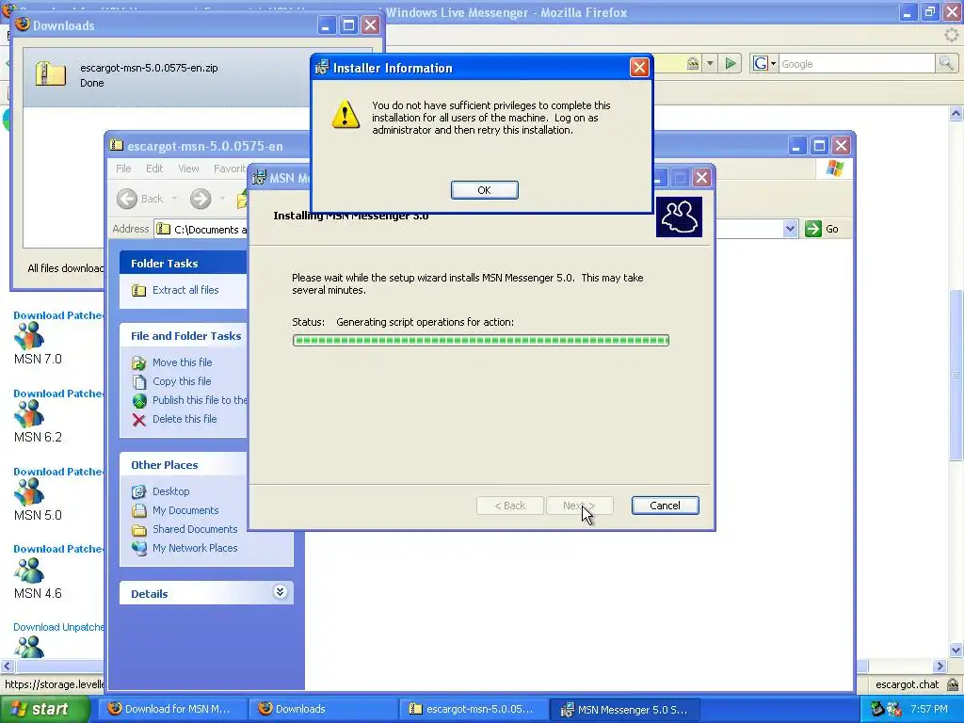This screenshot has height=723, width=964.
Task: Click the Download Unpatched link
Action: pos(58,627)
